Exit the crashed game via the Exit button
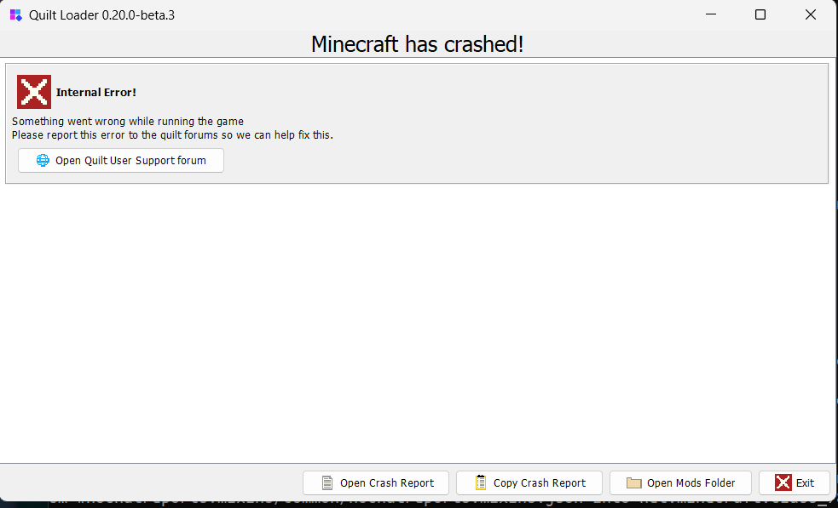This screenshot has height=508, width=838. [795, 482]
